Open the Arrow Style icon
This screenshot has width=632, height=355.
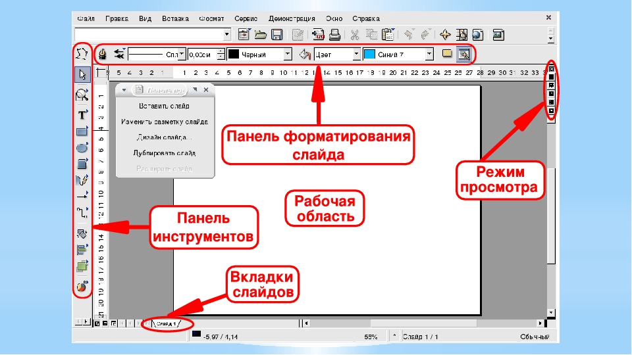point(119,54)
